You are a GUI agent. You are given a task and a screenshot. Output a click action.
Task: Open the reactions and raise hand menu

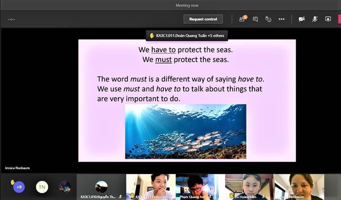click(268, 19)
